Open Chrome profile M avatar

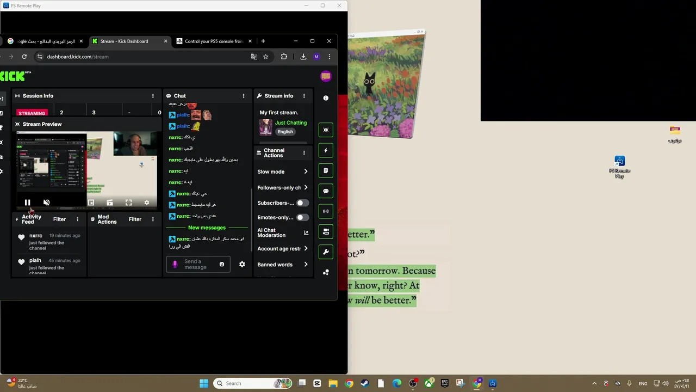tap(316, 57)
